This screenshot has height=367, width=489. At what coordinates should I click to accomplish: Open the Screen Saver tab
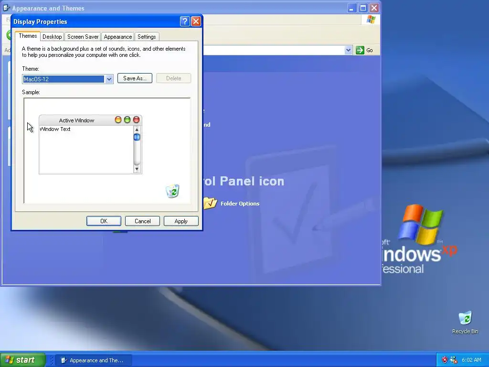[83, 37]
